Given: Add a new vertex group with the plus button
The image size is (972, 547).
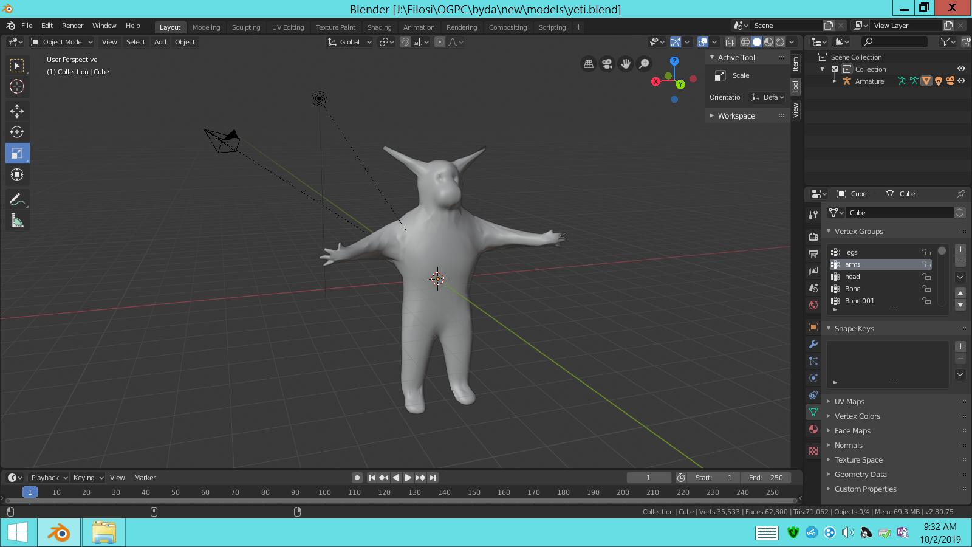Looking at the screenshot, I should point(960,249).
